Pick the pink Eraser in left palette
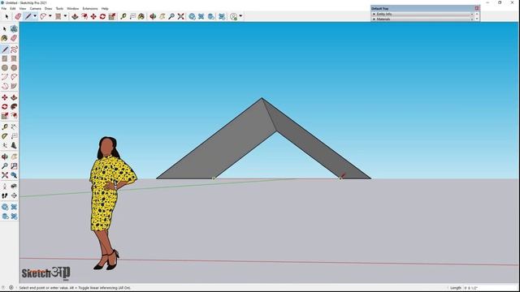Image resolution: width=520 pixels, height=292 pixels. [14, 38]
